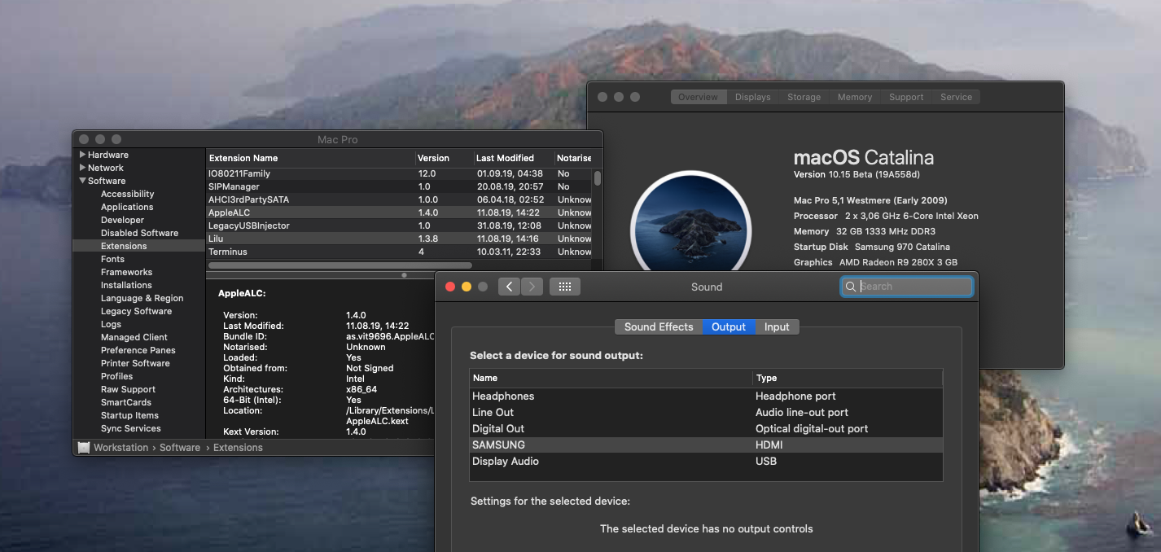Open Logs in System Information sidebar
The height and width of the screenshot is (552, 1161).
coord(111,324)
